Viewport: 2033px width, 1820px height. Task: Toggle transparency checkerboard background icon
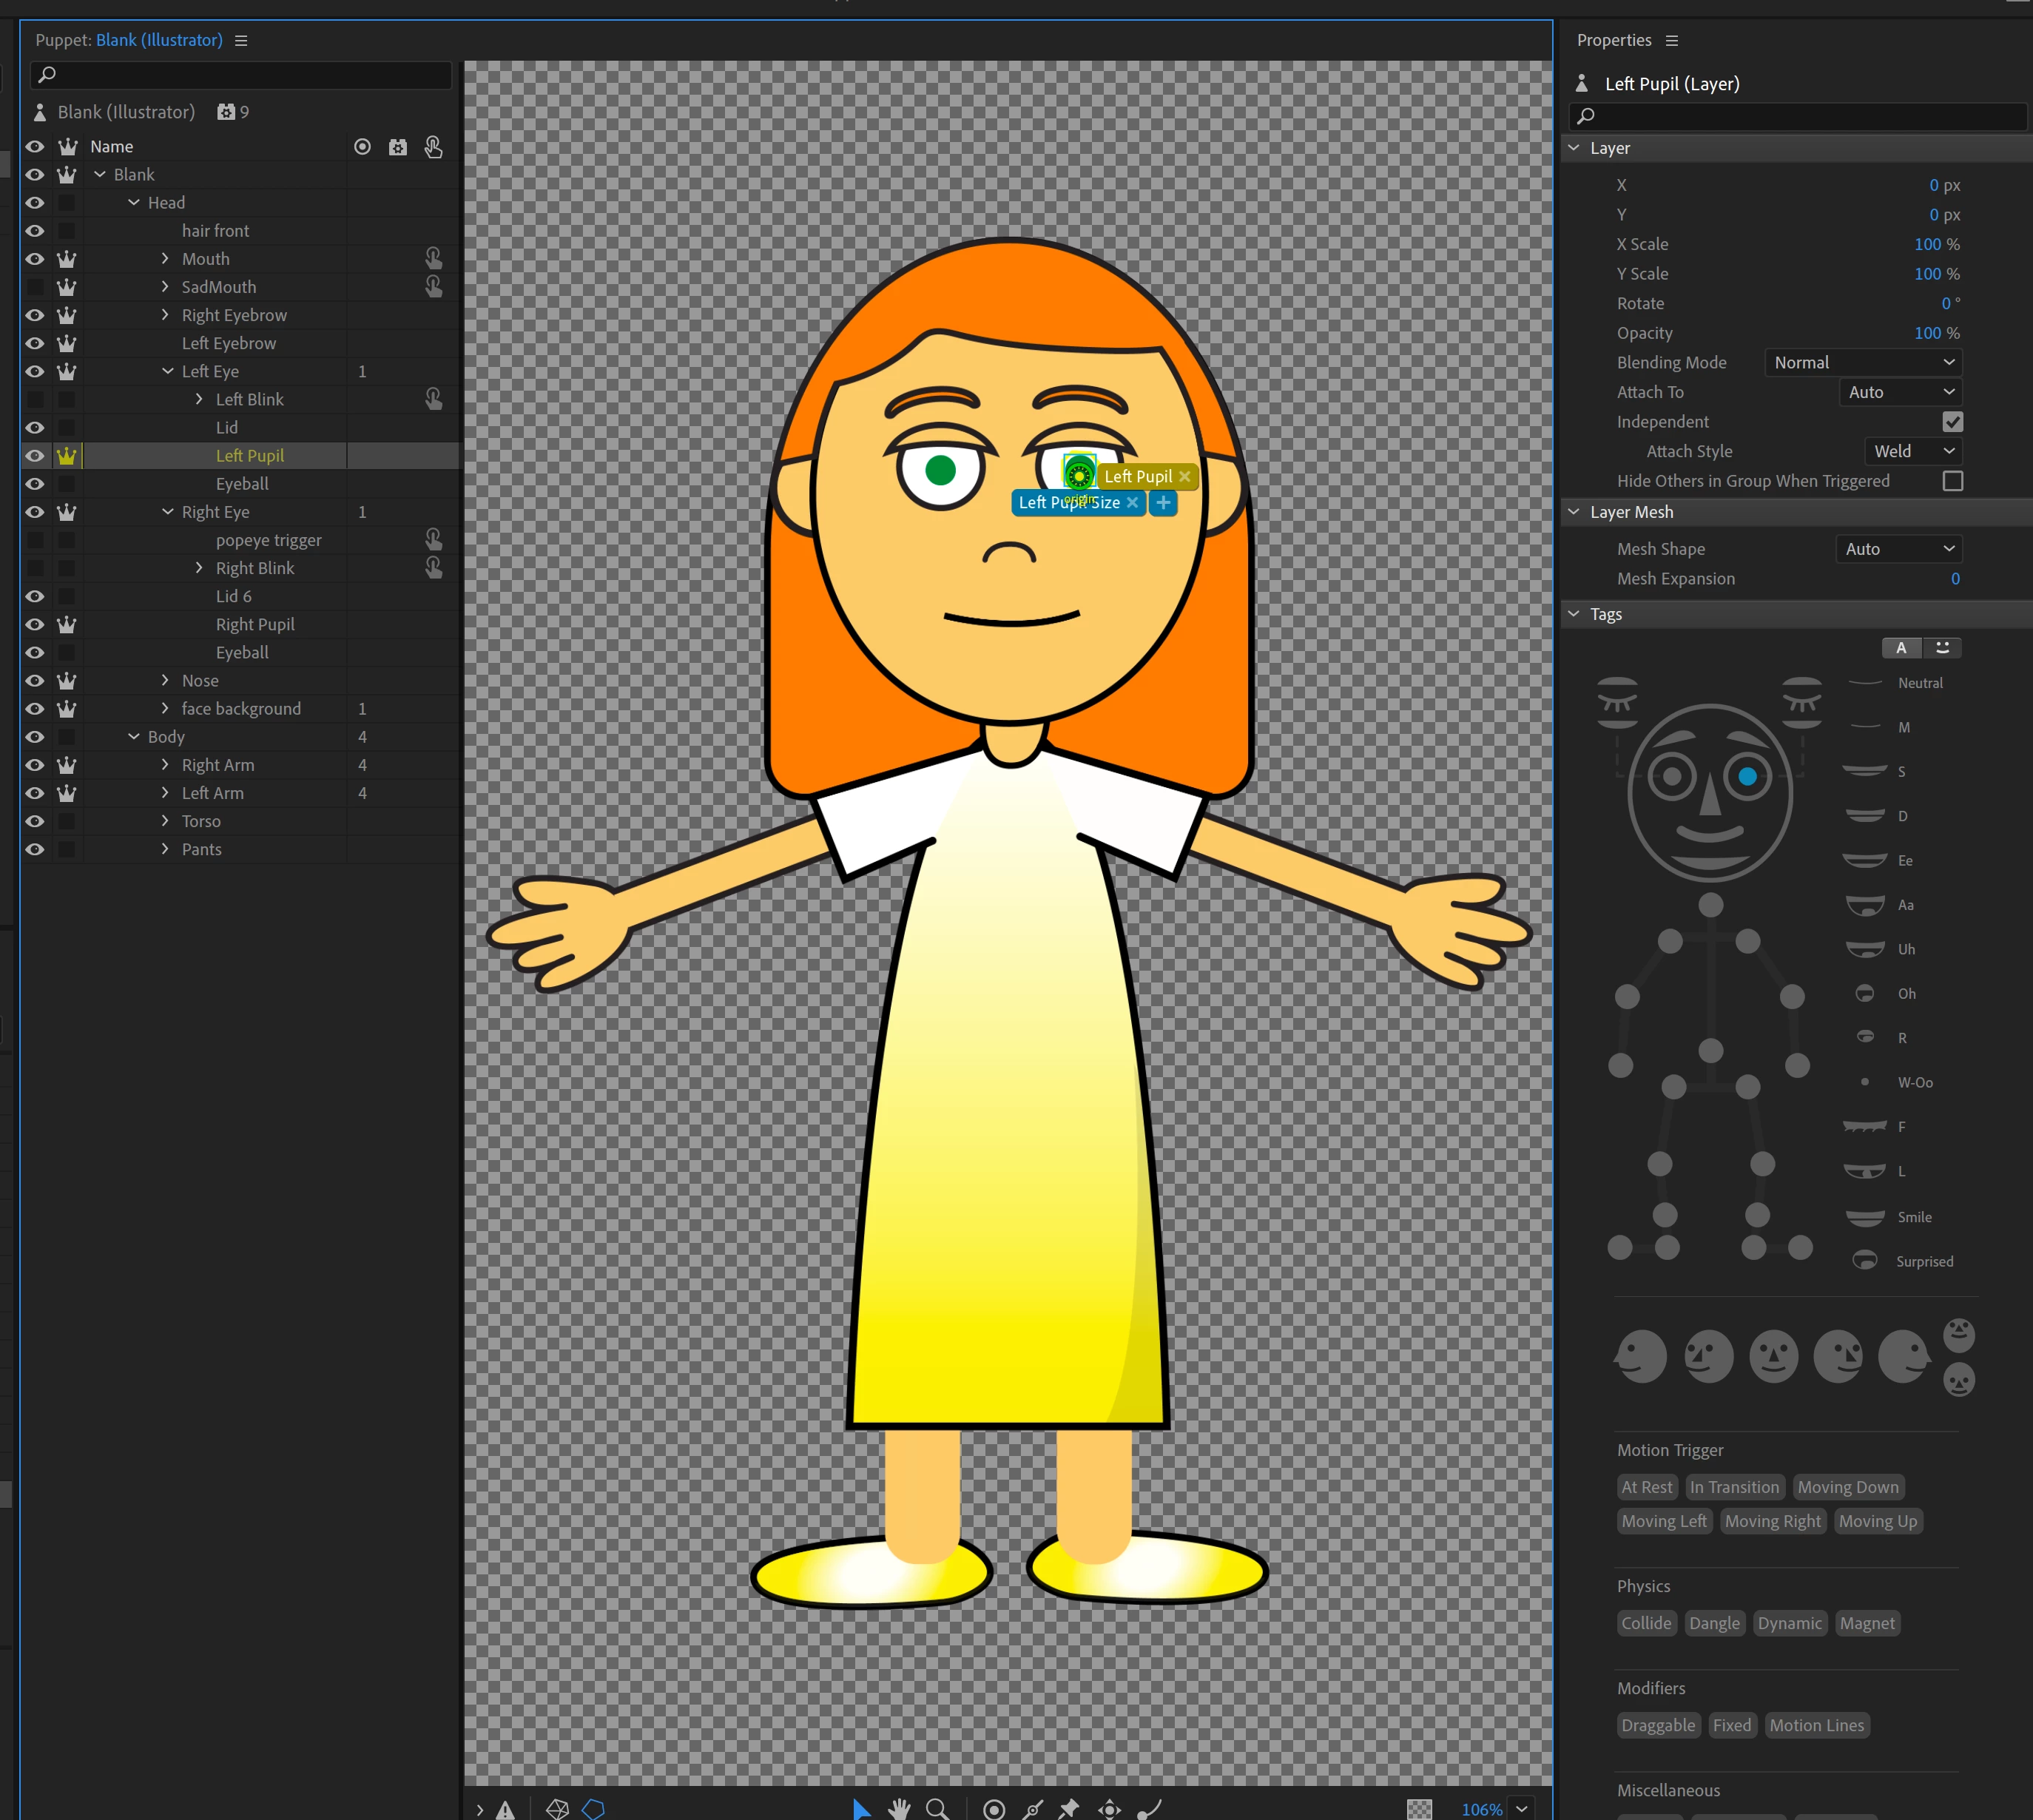[x=1419, y=1808]
